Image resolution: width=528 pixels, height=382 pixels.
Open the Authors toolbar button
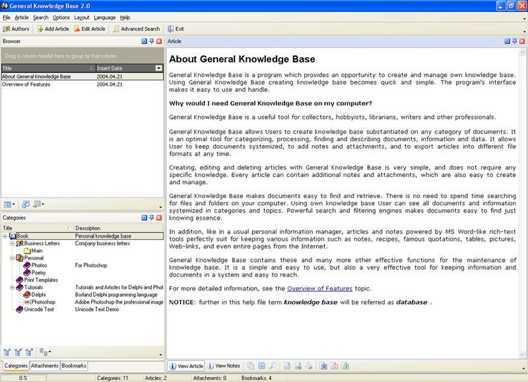coord(16,29)
